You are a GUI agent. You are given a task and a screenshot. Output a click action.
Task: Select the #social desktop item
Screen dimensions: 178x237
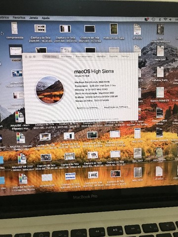coord(16,51)
